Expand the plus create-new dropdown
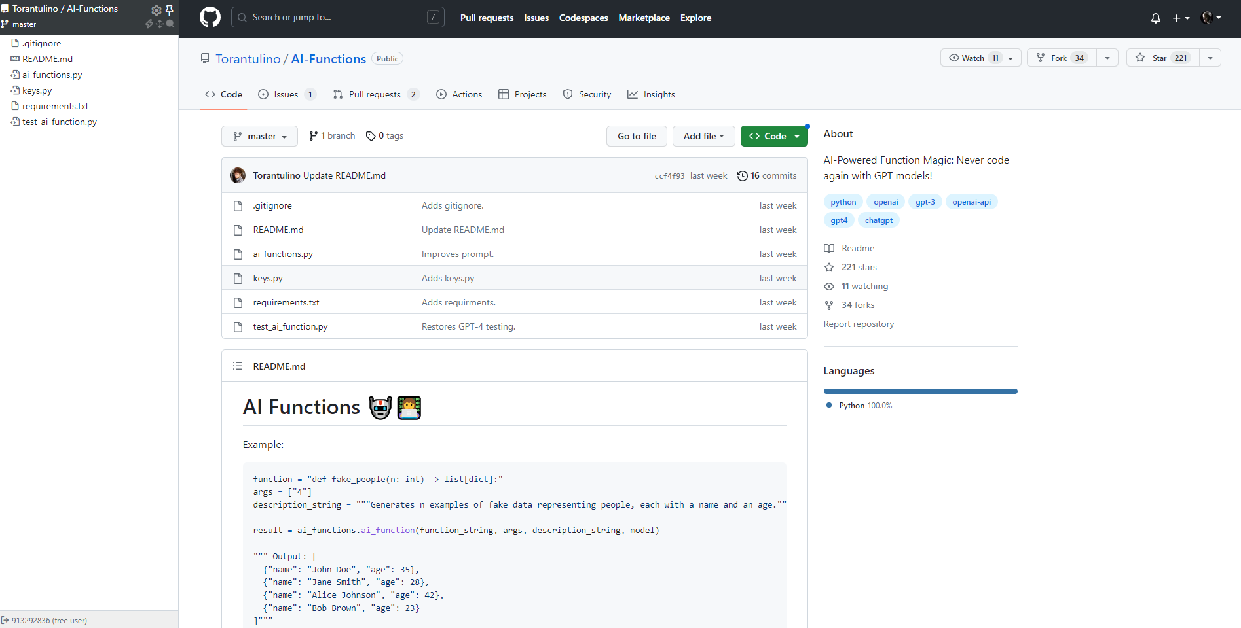Viewport: 1241px width, 628px height. pyautogui.click(x=1181, y=18)
